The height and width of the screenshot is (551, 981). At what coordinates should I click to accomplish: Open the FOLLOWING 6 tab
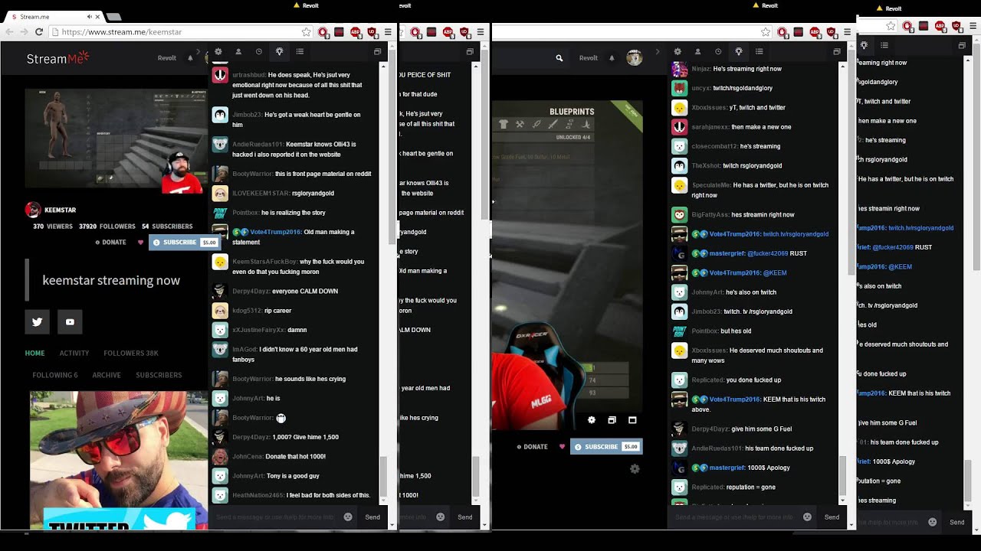click(x=55, y=376)
